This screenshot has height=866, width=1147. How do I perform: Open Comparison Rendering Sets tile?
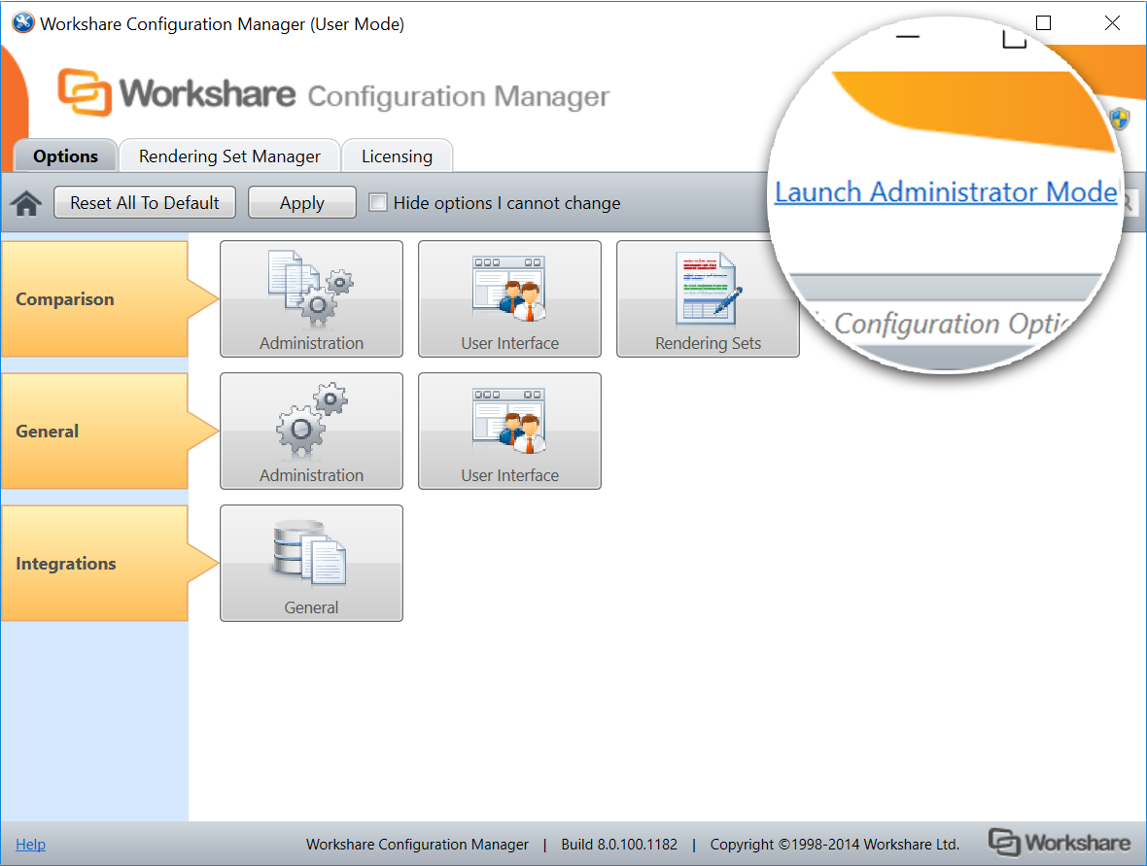pyautogui.click(x=708, y=298)
